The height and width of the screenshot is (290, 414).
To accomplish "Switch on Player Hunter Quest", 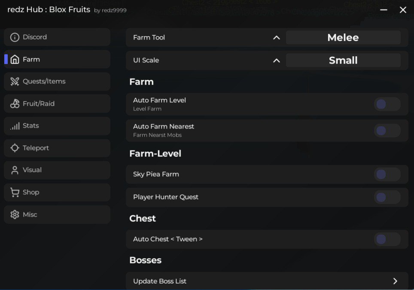I will coord(387,197).
